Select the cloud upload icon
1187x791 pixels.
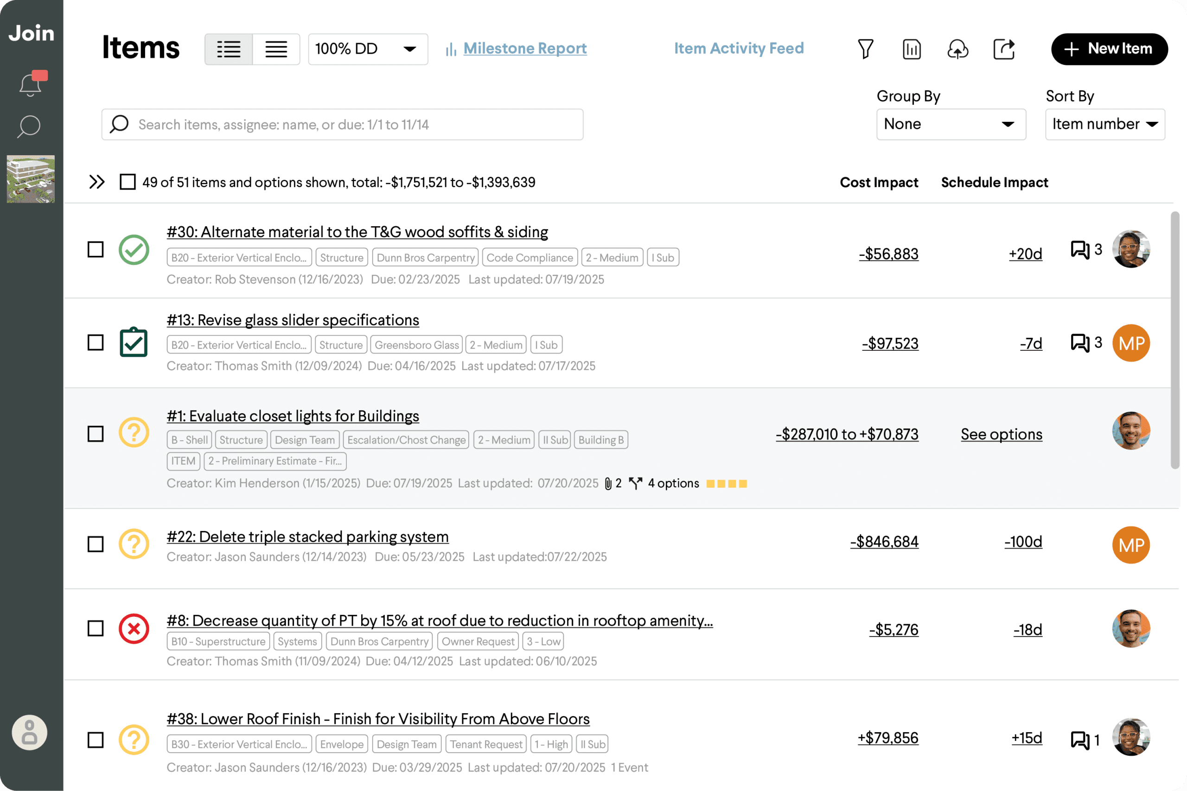pos(957,49)
